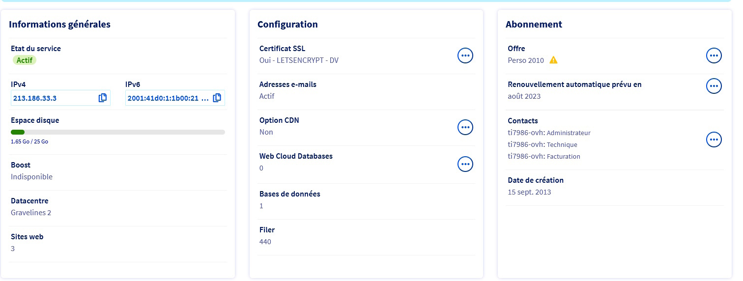Click the Gravelines 2 datacentre value

tap(31, 213)
